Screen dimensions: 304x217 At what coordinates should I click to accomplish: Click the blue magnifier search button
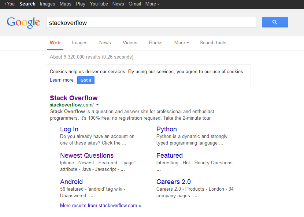point(275,22)
